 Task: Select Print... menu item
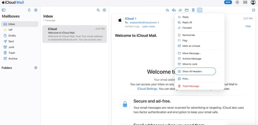(200, 79)
